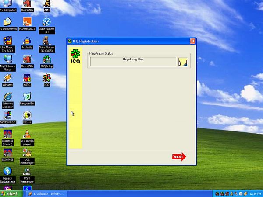Click the first ICQ flower tray icon
Screen dimensions: 263x197
pyautogui.click(x=217, y=194)
